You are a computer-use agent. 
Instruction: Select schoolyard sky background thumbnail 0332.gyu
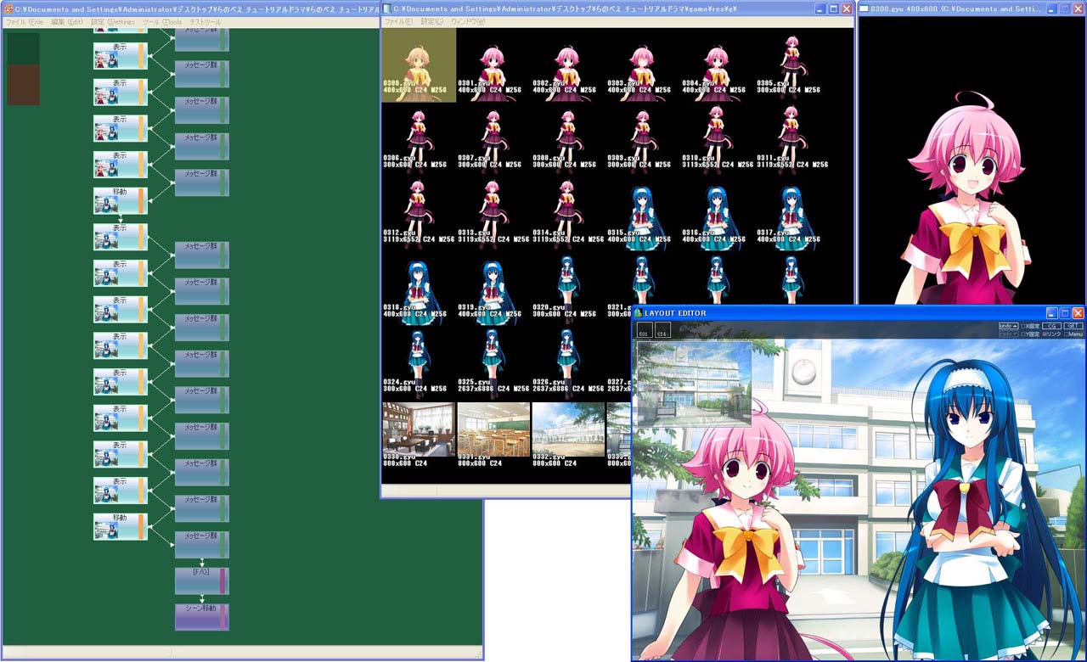click(568, 434)
